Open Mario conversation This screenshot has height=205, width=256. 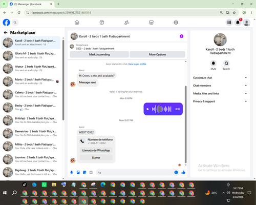pyautogui.click(x=31, y=81)
